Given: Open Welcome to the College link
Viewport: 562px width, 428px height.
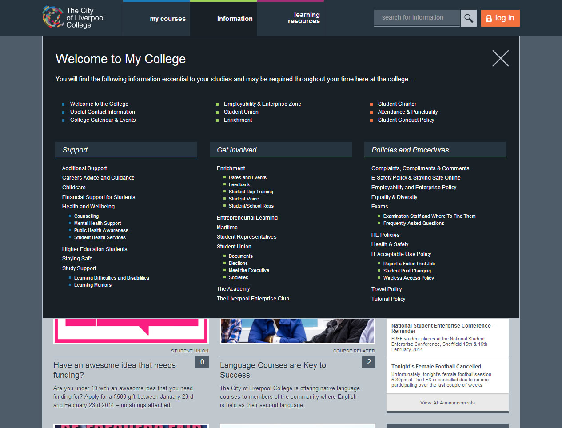Looking at the screenshot, I should tap(99, 104).
